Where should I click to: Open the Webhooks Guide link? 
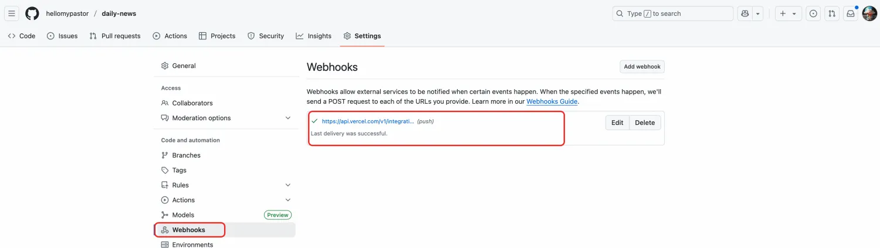(552, 101)
